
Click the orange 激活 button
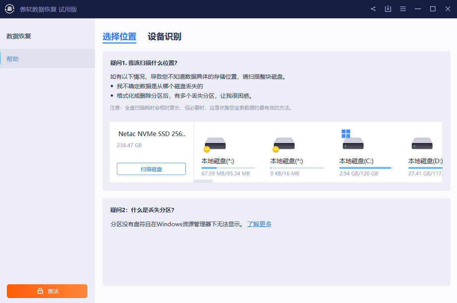pyautogui.click(x=47, y=291)
